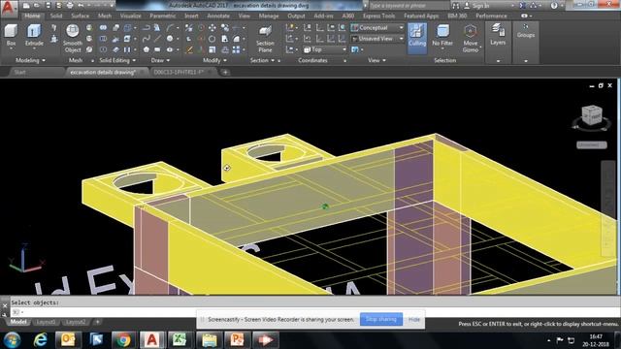This screenshot has width=621, height=349.
Task: Switch to excavation details drawing file tab
Action: click(x=103, y=72)
